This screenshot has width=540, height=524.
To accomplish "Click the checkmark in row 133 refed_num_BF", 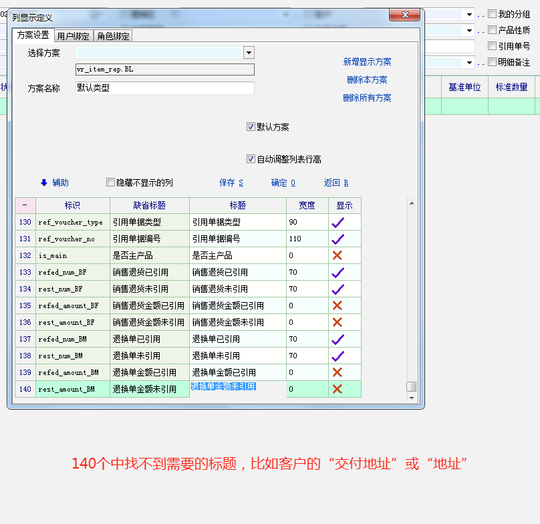I will pyautogui.click(x=337, y=272).
